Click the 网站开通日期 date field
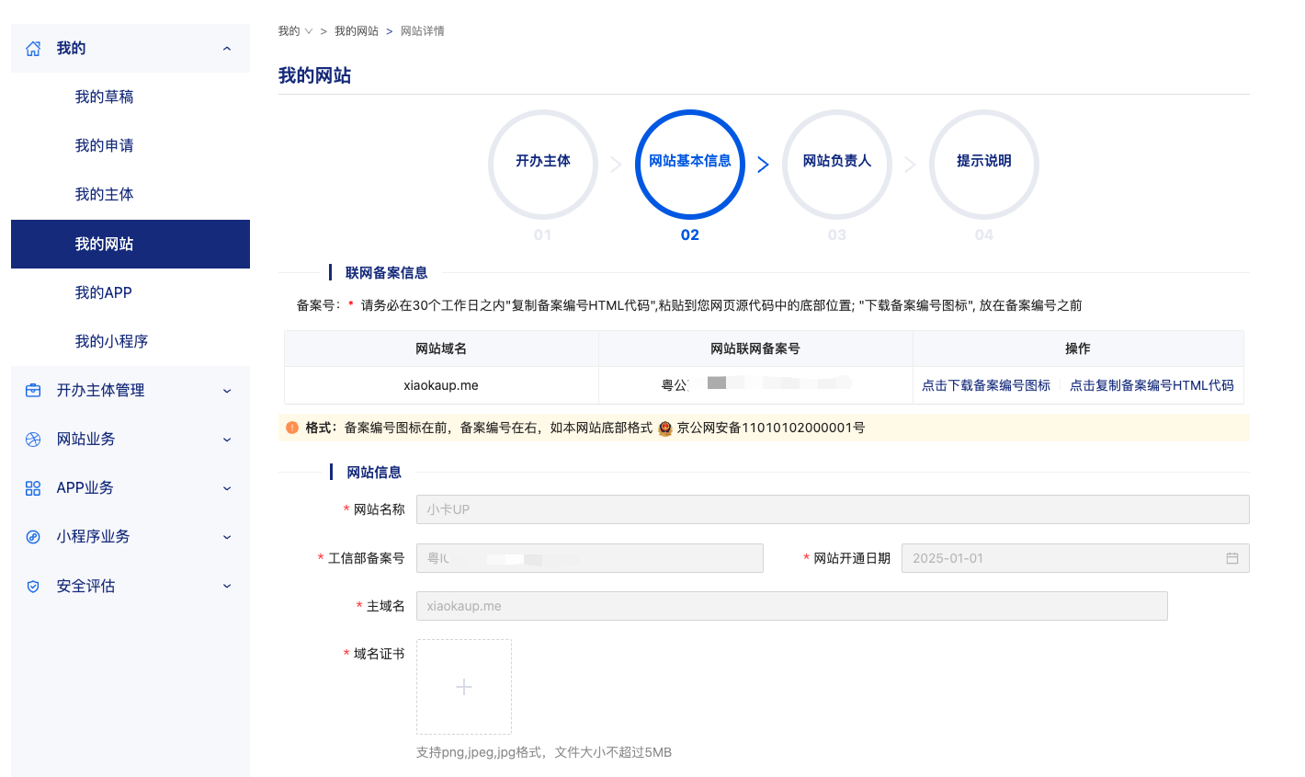Screen dimensions: 1305x777 point(1075,558)
